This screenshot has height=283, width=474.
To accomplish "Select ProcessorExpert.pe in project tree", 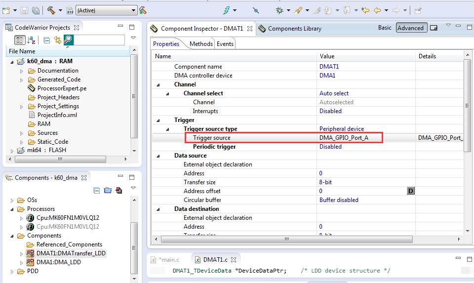I will (x=62, y=88).
